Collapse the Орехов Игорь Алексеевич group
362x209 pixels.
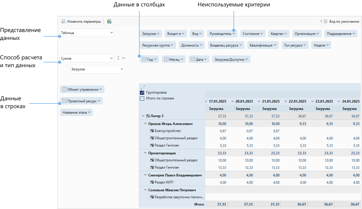[x=145, y=124]
